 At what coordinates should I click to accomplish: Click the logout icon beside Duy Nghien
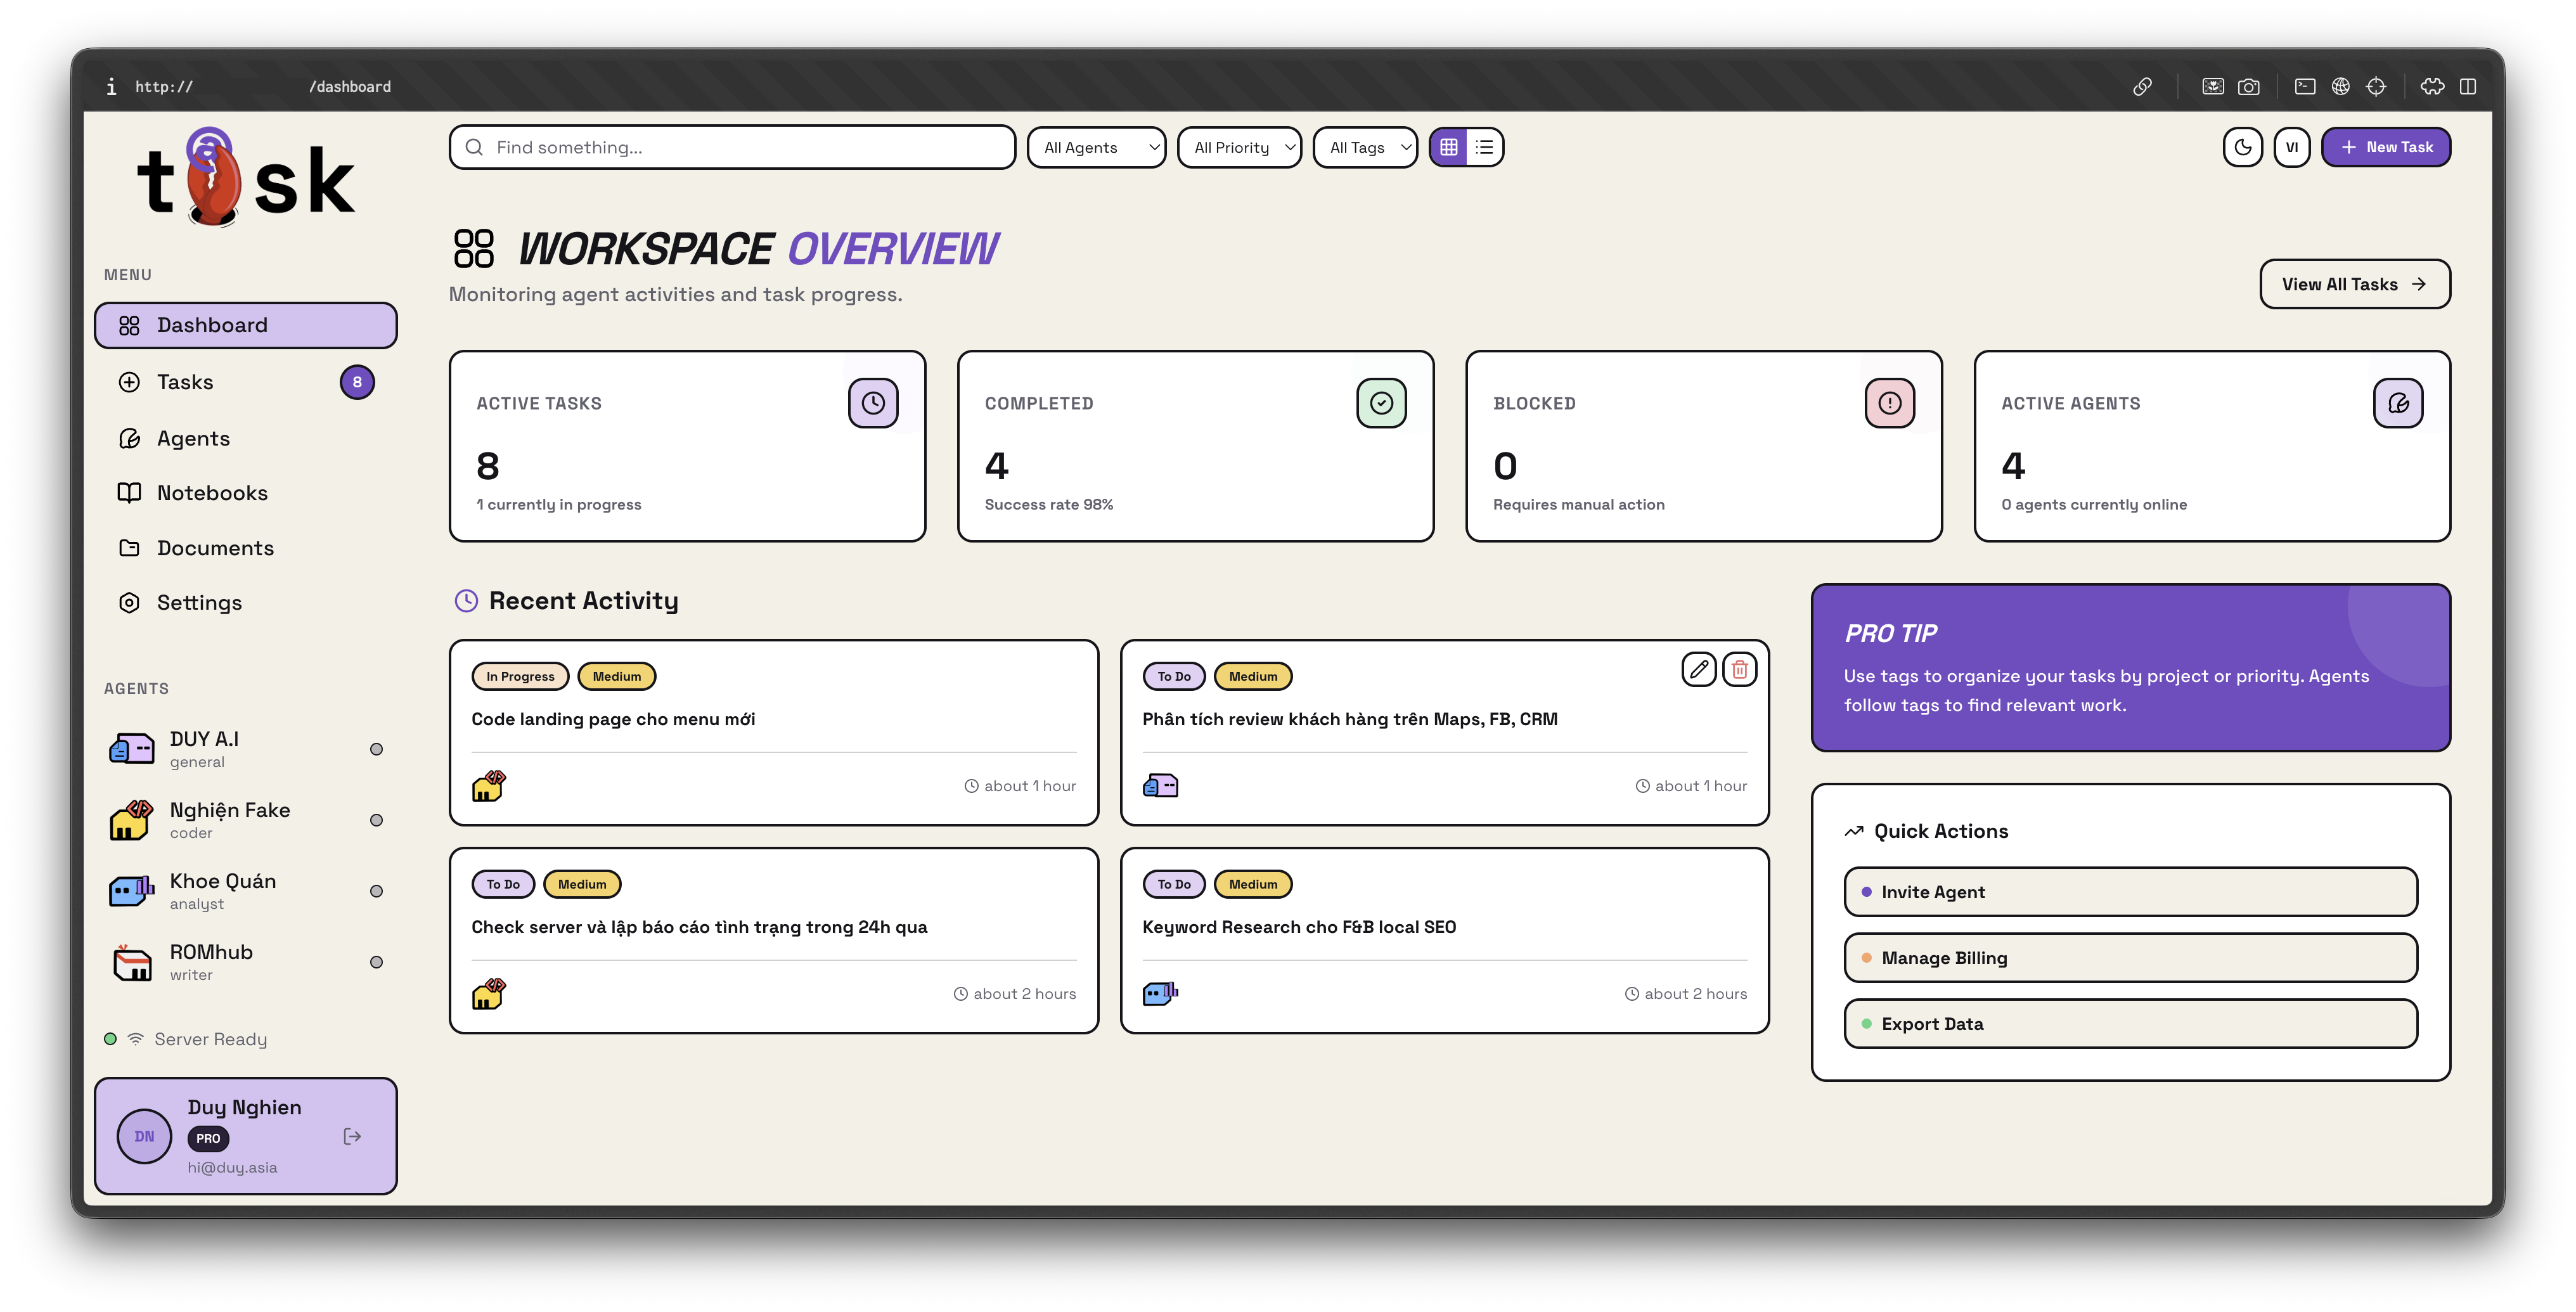[352, 1136]
